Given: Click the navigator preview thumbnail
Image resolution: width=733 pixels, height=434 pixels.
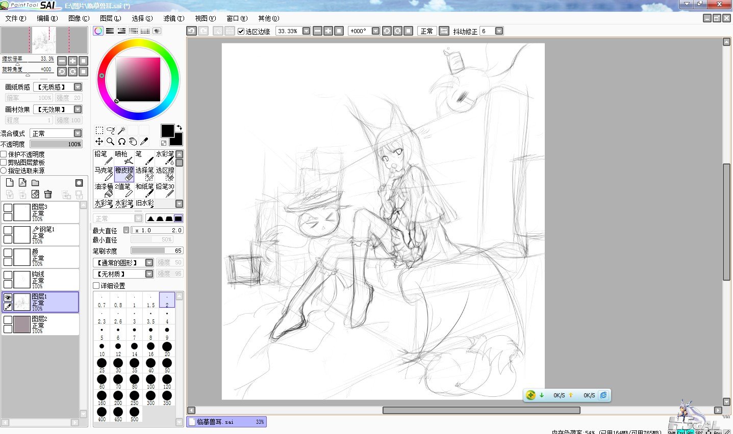Looking at the screenshot, I should [x=44, y=41].
